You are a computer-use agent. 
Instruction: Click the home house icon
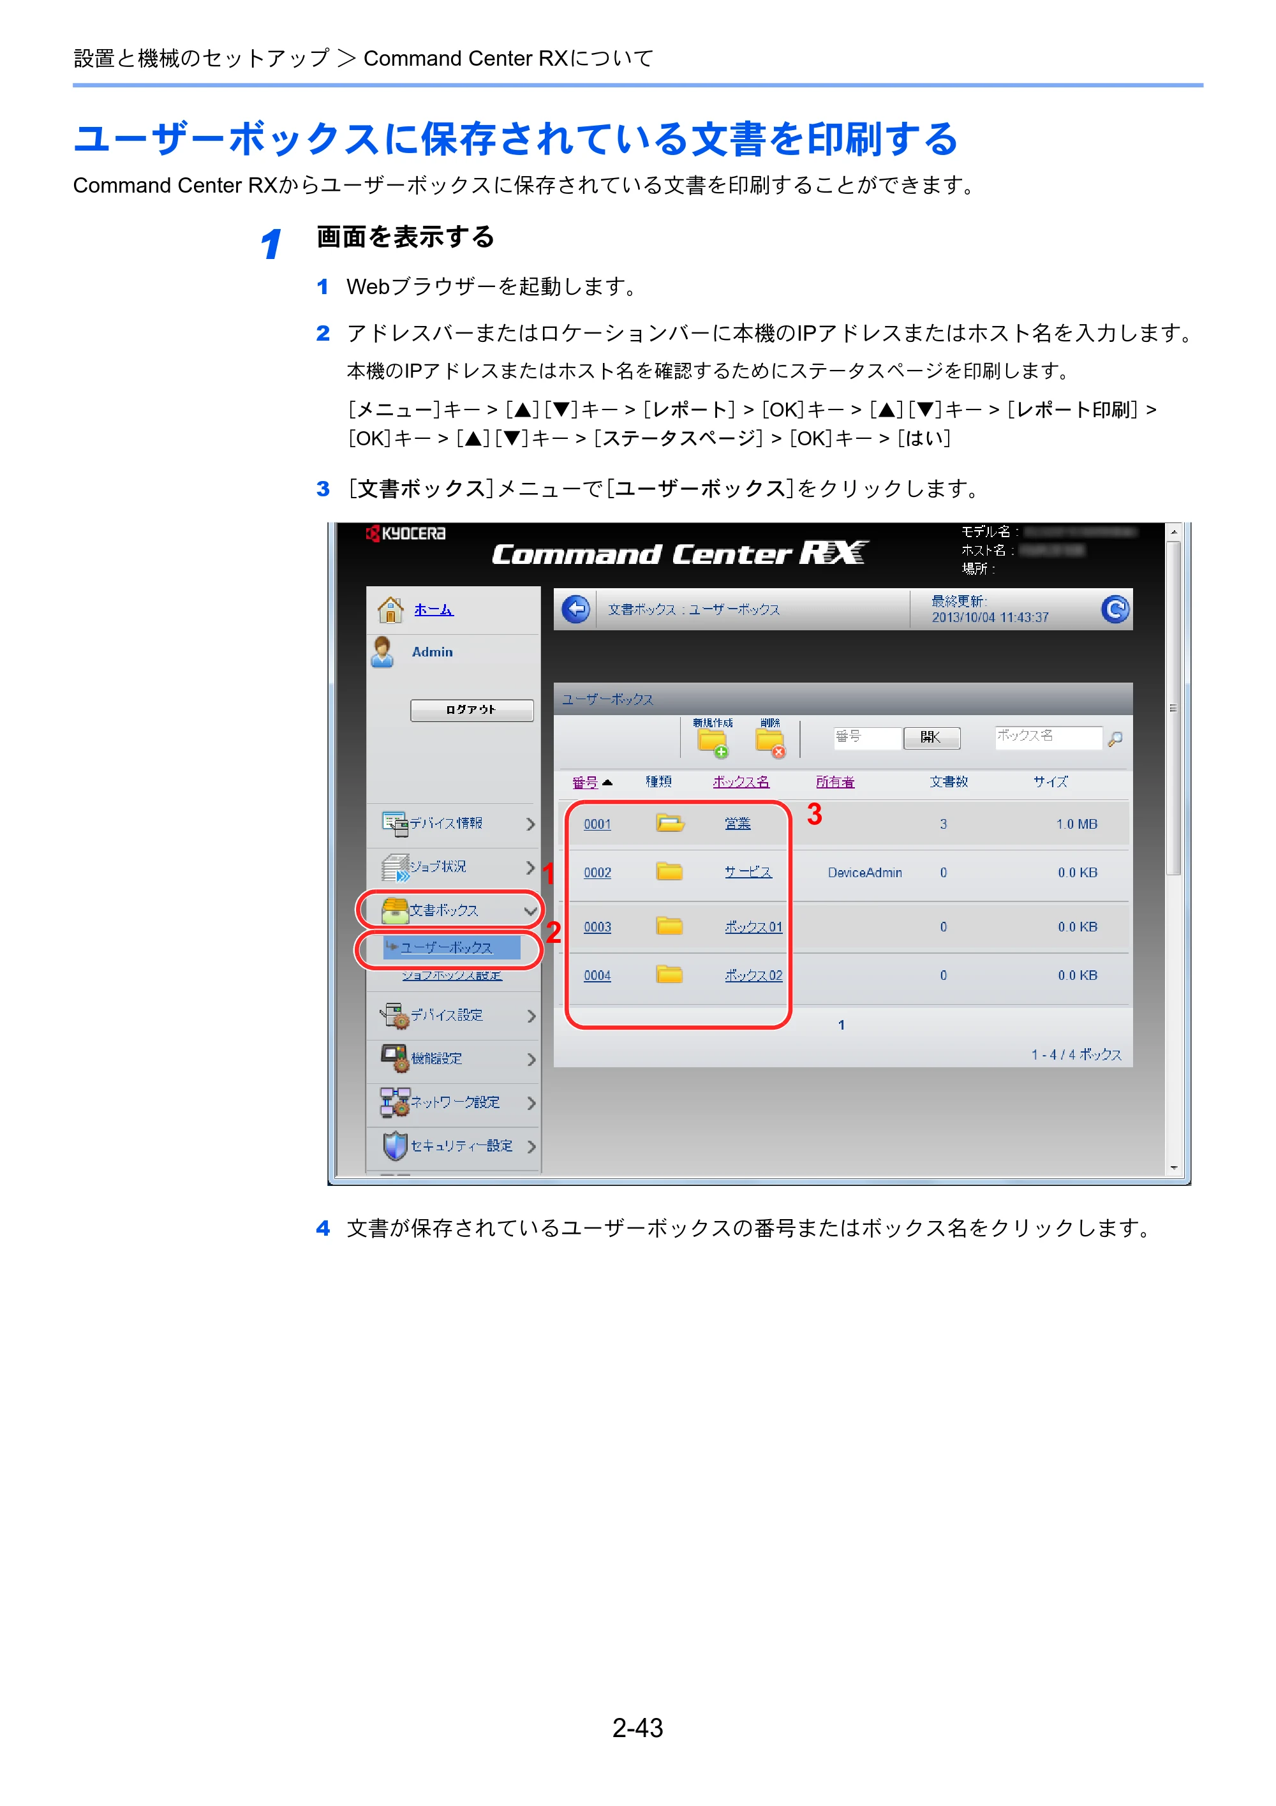(390, 610)
